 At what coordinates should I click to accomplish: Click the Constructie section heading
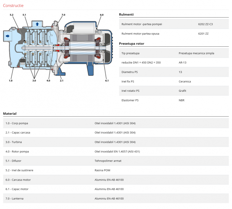[x=13, y=6]
